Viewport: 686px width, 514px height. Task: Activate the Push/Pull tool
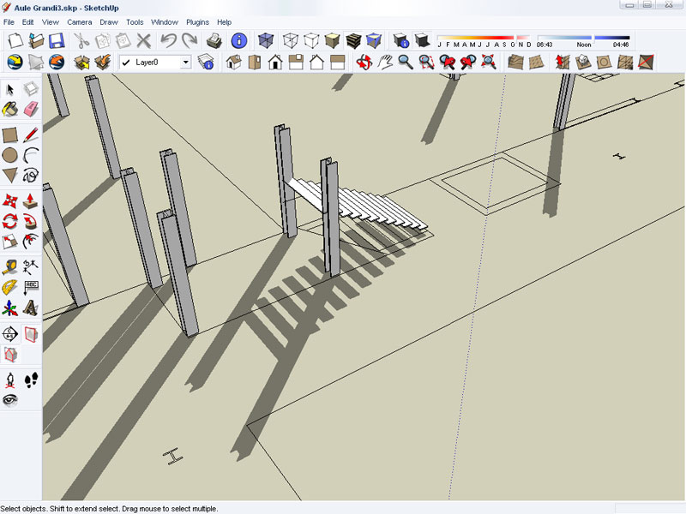click(x=31, y=200)
